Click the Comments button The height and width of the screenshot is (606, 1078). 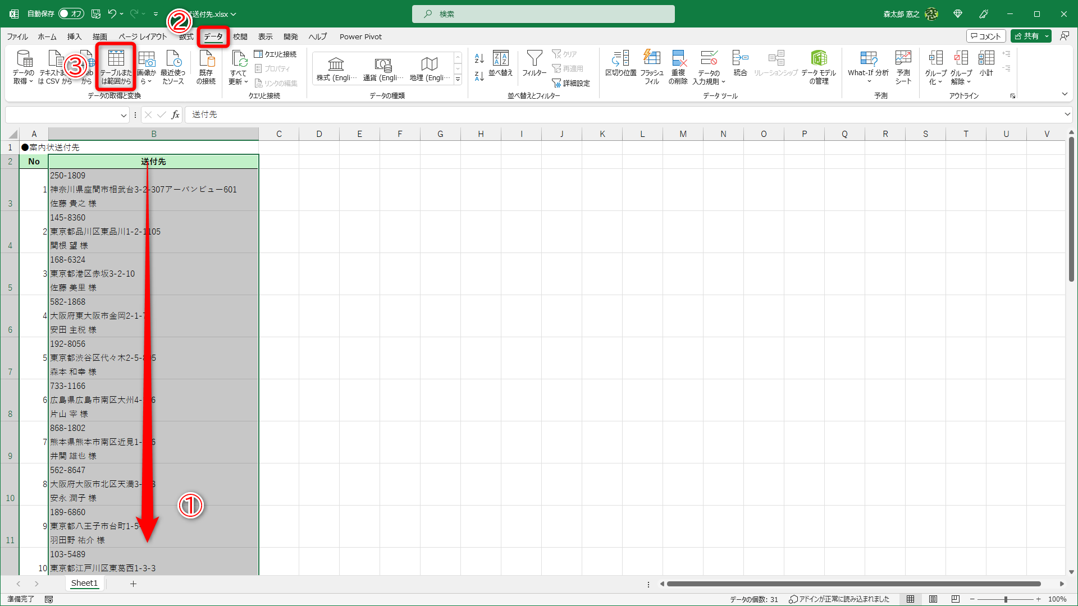click(x=986, y=36)
